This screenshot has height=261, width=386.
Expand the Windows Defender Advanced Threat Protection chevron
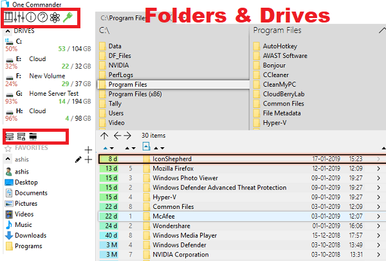pyautogui.click(x=378, y=188)
